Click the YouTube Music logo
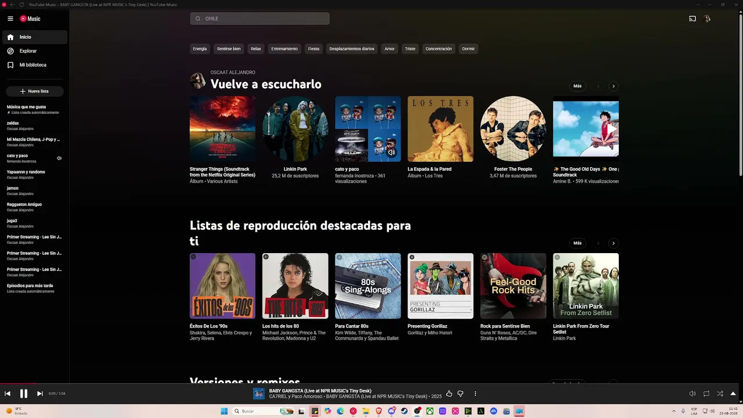 coord(30,19)
